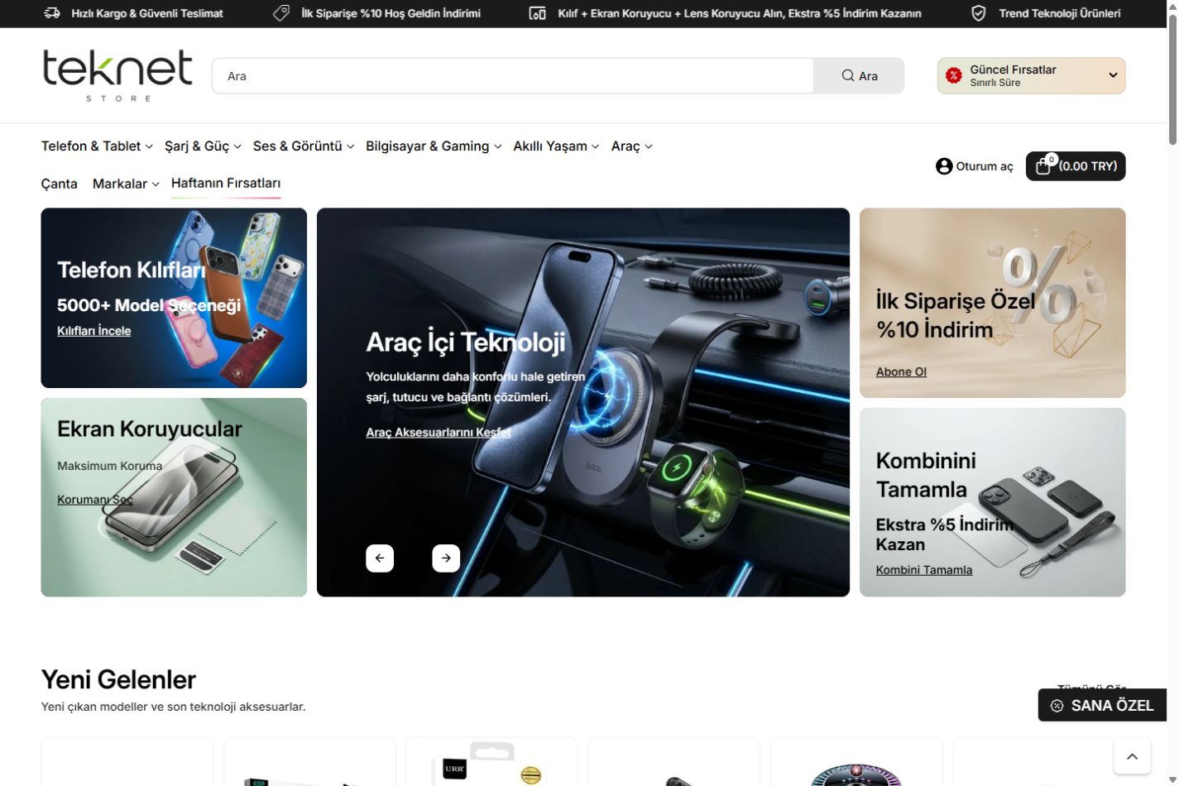Open the Ses & Görüntü menu

tap(304, 146)
